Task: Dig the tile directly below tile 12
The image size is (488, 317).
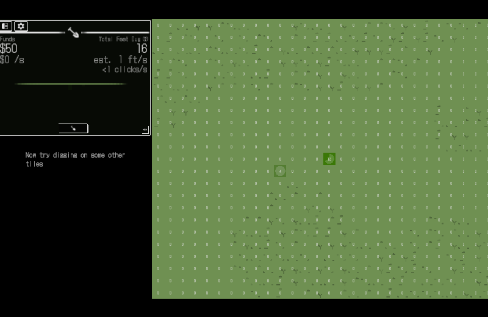Action: (x=329, y=171)
